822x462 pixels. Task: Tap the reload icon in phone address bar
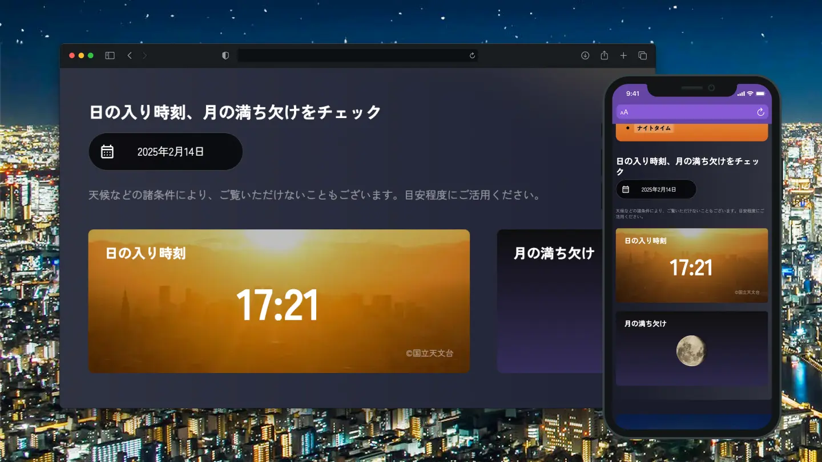click(x=760, y=112)
